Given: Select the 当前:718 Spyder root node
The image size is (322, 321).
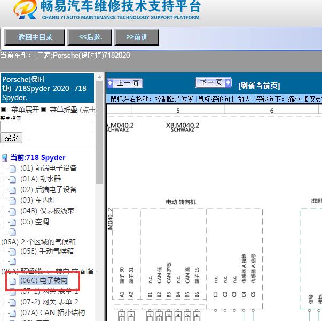Looking at the screenshot, I should click(38, 158).
